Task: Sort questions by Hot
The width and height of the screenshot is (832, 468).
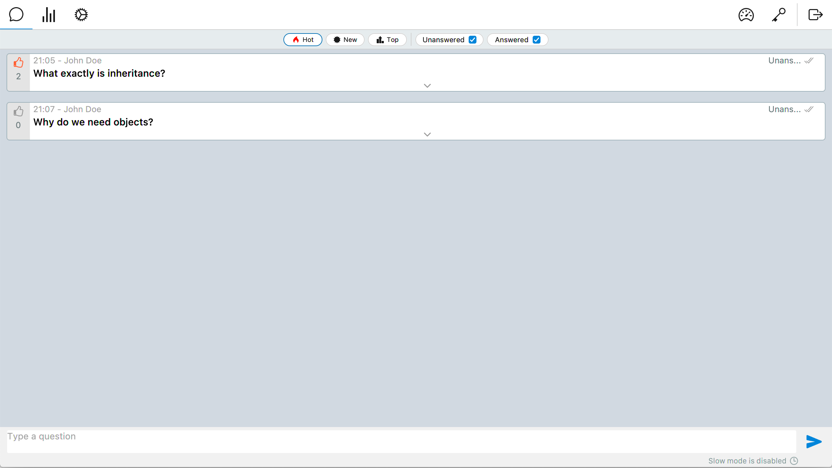Action: click(303, 40)
